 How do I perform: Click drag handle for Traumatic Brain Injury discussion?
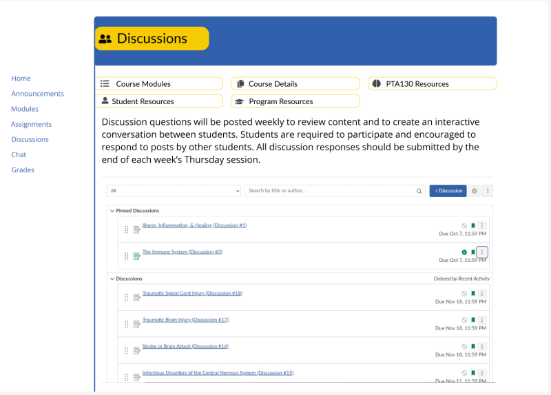point(126,324)
